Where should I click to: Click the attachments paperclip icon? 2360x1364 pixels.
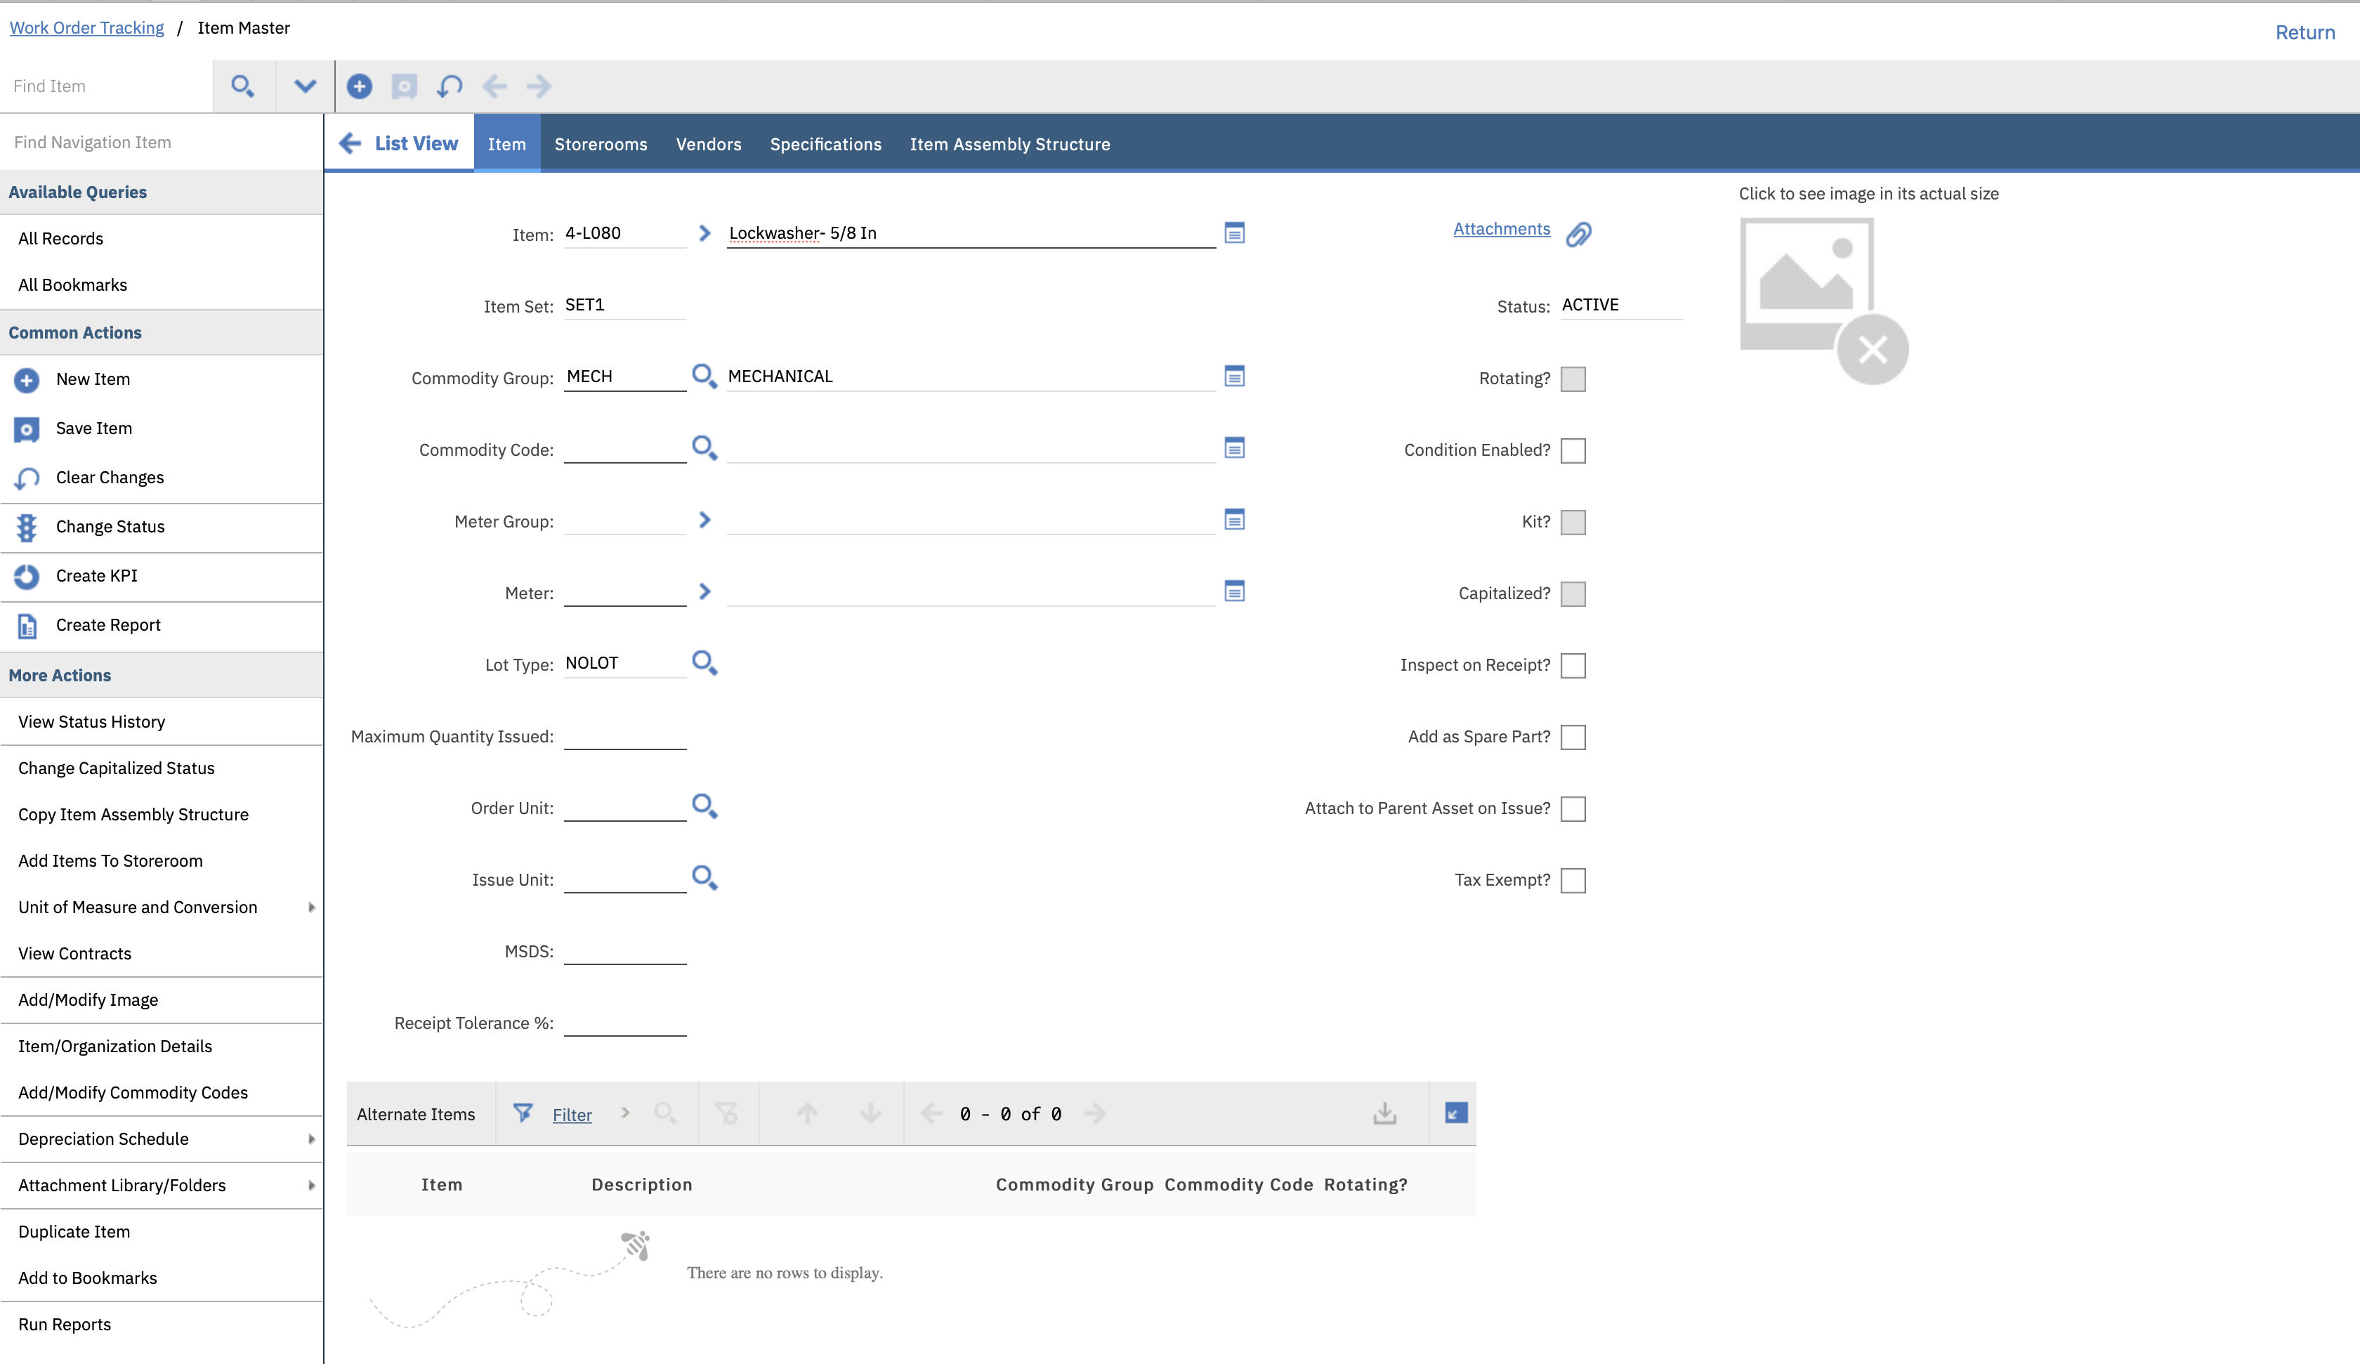click(1578, 233)
